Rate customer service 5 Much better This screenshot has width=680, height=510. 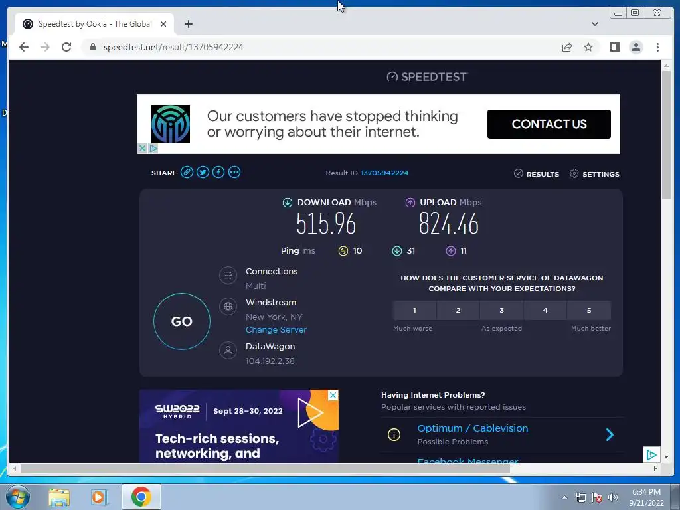pos(589,311)
